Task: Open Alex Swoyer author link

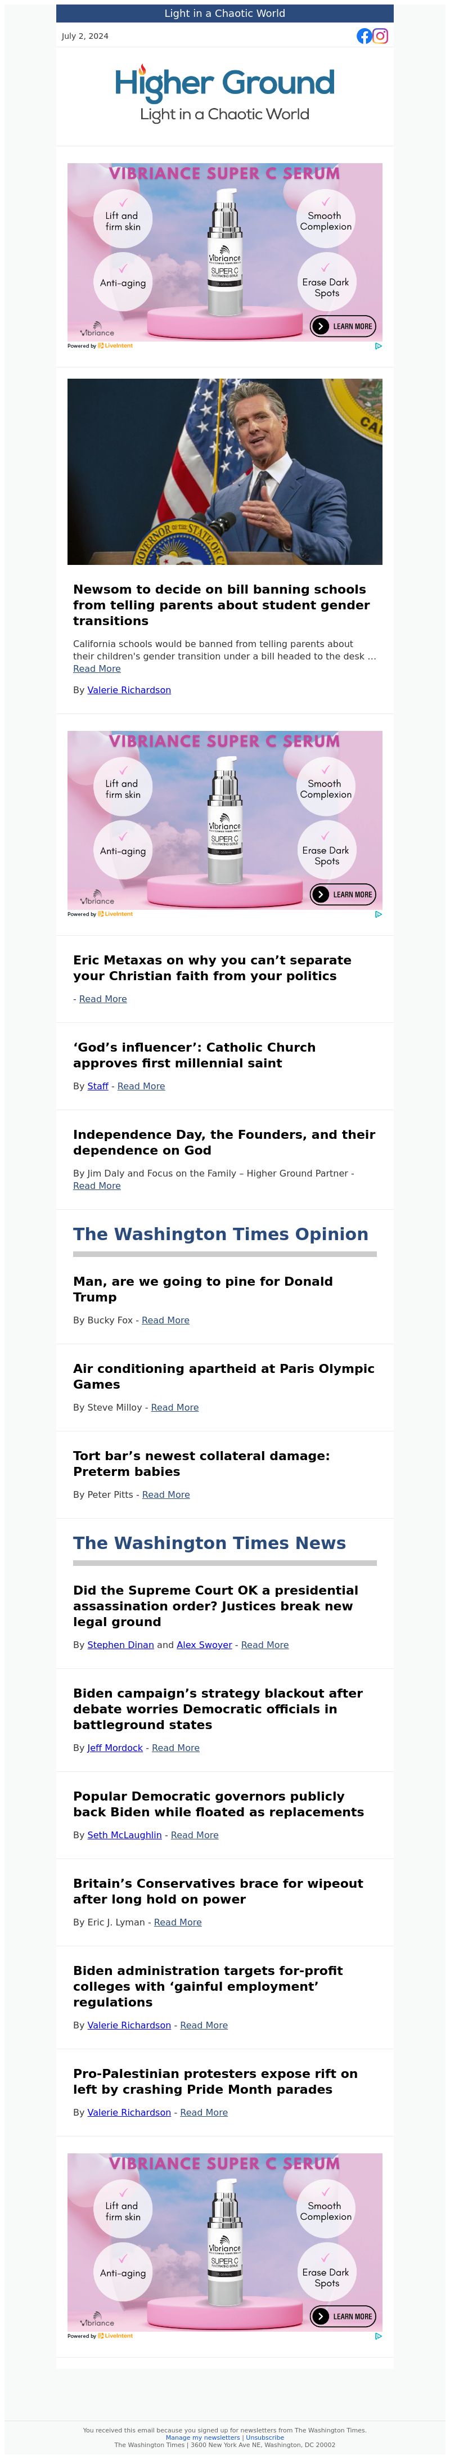Action: tap(204, 1645)
